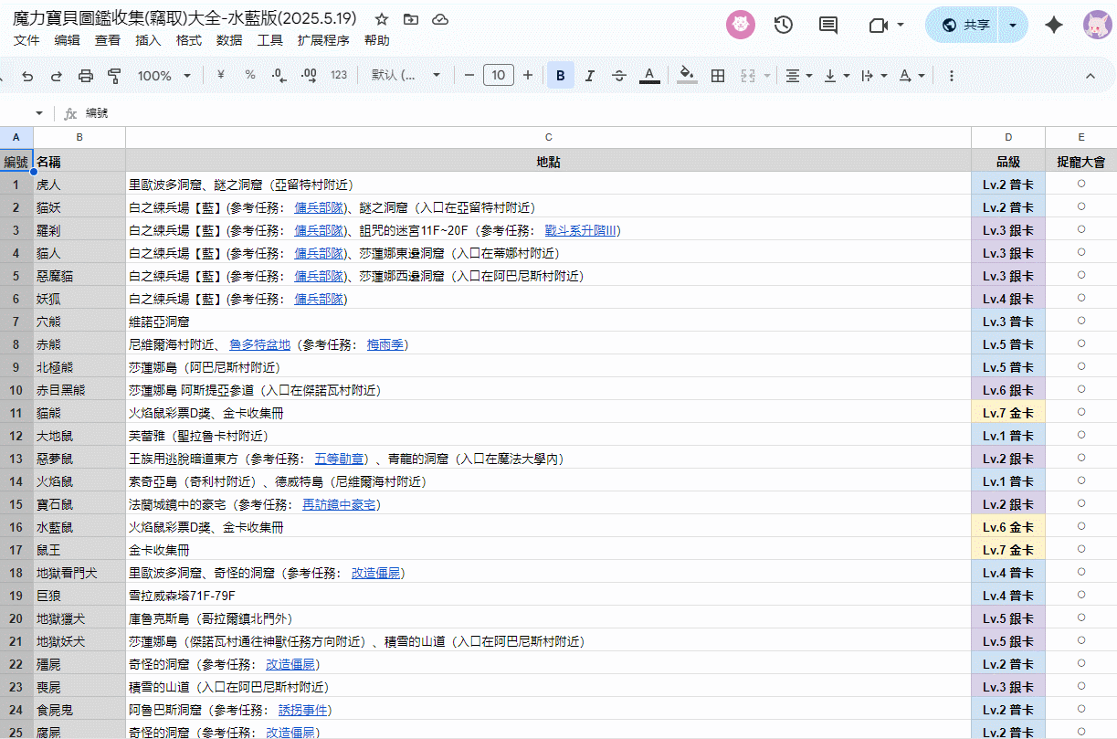Viewport: 1117px width, 739px height.
Task: Open the name box dropdown arrow
Action: [x=39, y=113]
